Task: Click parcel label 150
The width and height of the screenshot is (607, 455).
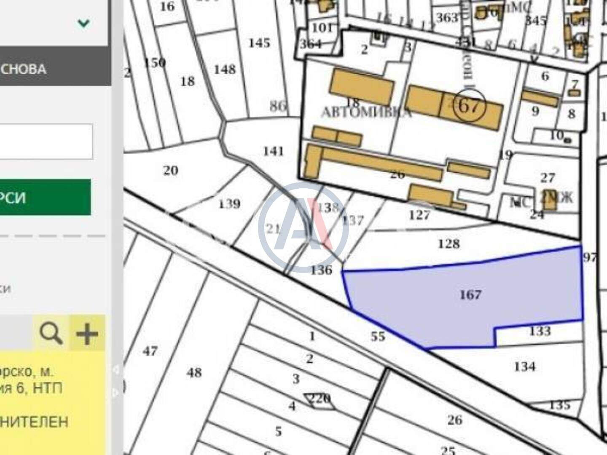Action: [x=155, y=63]
